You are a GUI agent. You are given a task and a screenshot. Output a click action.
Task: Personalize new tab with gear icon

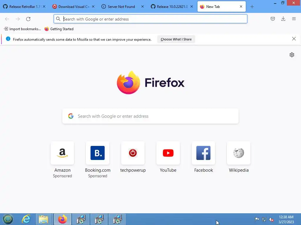point(292,55)
